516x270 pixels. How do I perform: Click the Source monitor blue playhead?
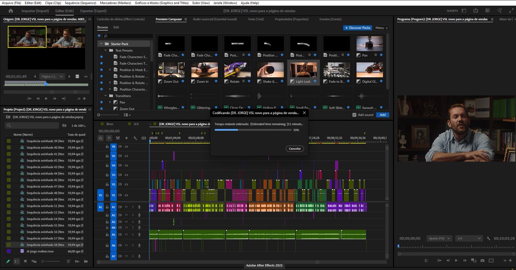click(x=46, y=84)
